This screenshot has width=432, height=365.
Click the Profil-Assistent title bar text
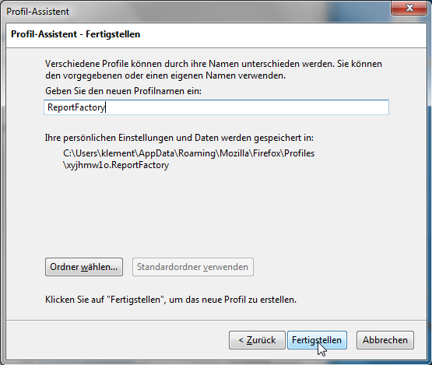(x=37, y=12)
